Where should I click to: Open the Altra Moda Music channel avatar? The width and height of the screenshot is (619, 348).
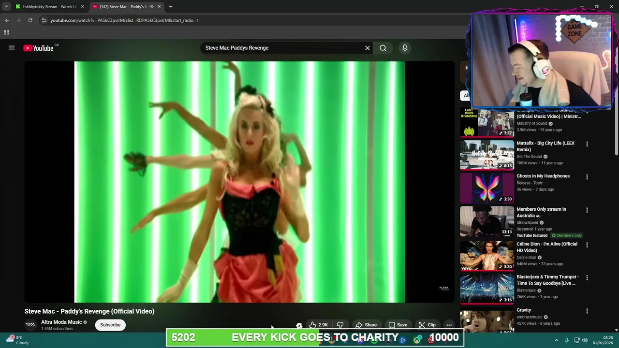(x=30, y=325)
